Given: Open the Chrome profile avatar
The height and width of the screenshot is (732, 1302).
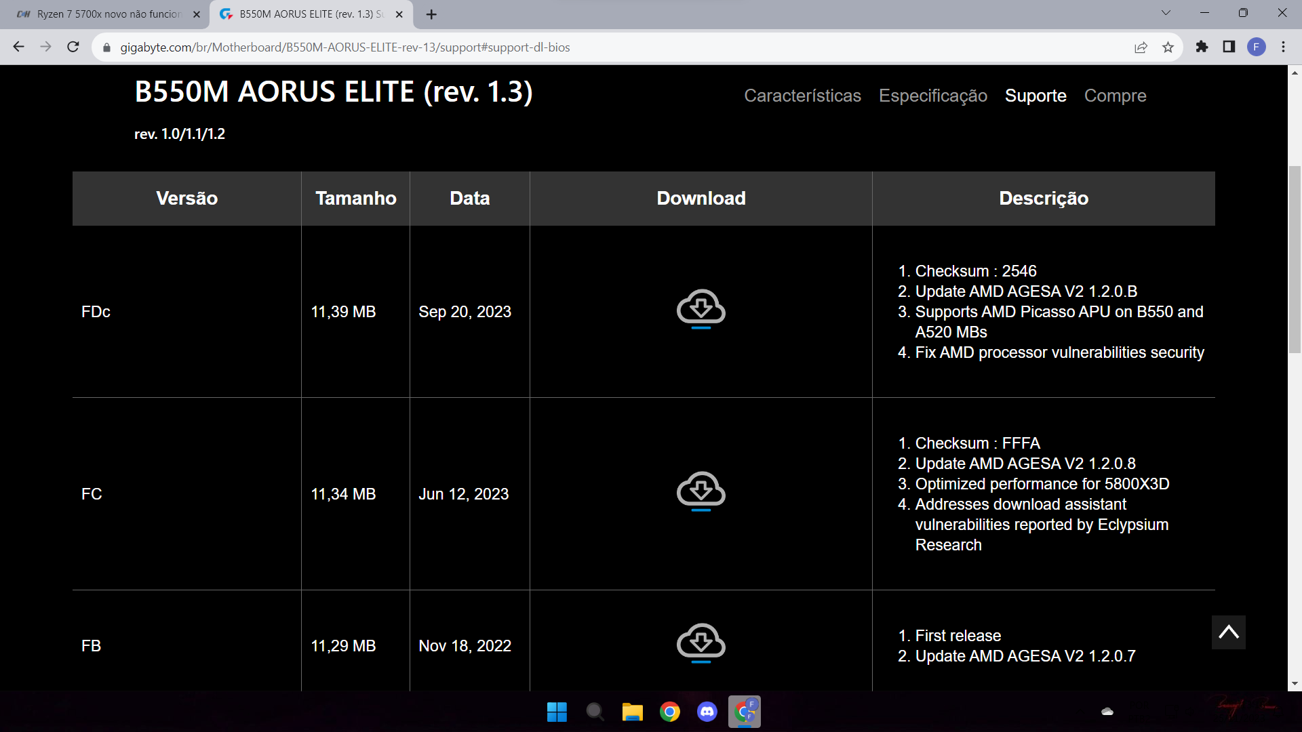Looking at the screenshot, I should (x=1256, y=47).
